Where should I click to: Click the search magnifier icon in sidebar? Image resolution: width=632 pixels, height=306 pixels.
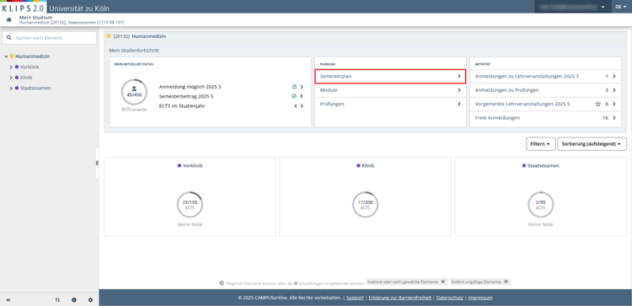[9, 37]
